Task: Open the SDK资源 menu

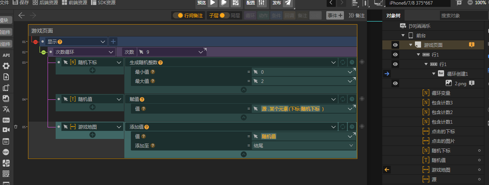Action: tap(103, 3)
